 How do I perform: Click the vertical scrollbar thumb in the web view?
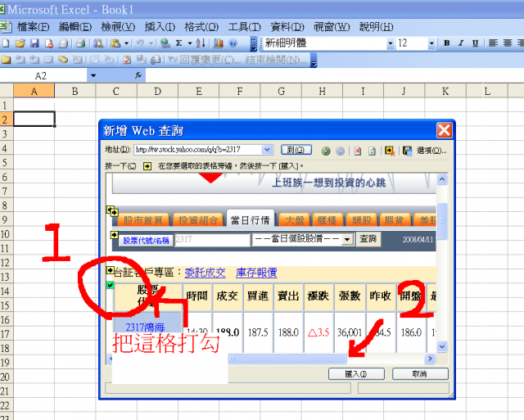pyautogui.click(x=442, y=221)
